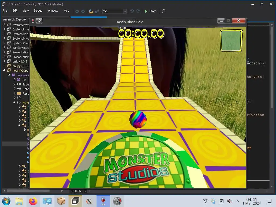Click the Kevin namespace braces icon
The height and width of the screenshot is (207, 276).
(x=19, y=102)
